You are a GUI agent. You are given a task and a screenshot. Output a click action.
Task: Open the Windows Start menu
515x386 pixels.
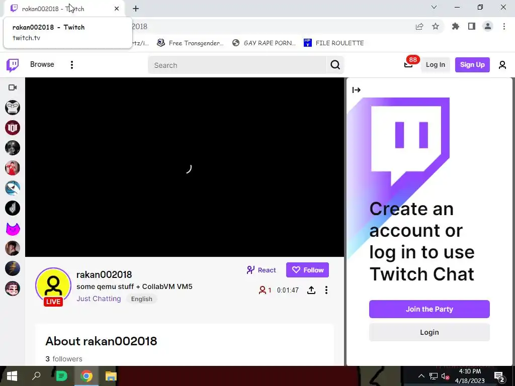pos(12,376)
